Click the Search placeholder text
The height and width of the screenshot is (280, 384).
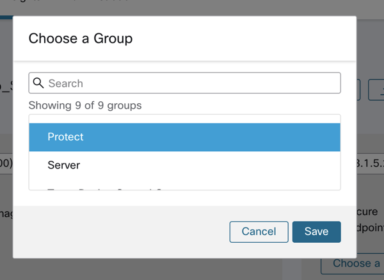tap(66, 83)
